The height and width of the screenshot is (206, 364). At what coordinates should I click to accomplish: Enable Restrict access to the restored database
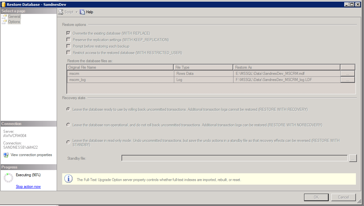68,52
